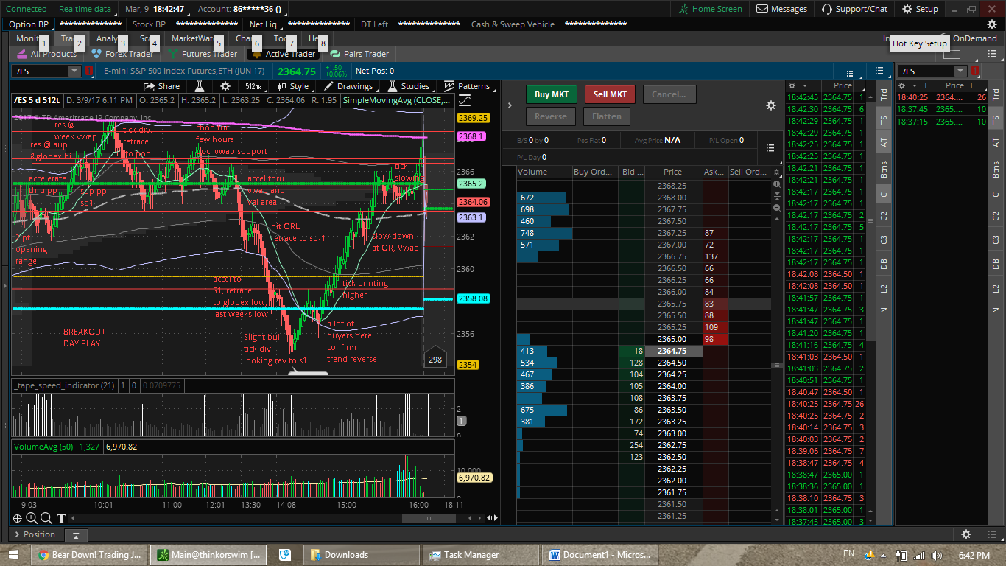Screen dimensions: 1006x566
Task: Open the Setup menu
Action: click(x=921, y=9)
